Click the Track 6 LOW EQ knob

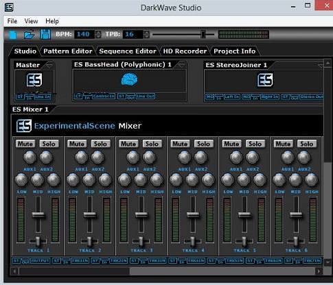click(279, 180)
